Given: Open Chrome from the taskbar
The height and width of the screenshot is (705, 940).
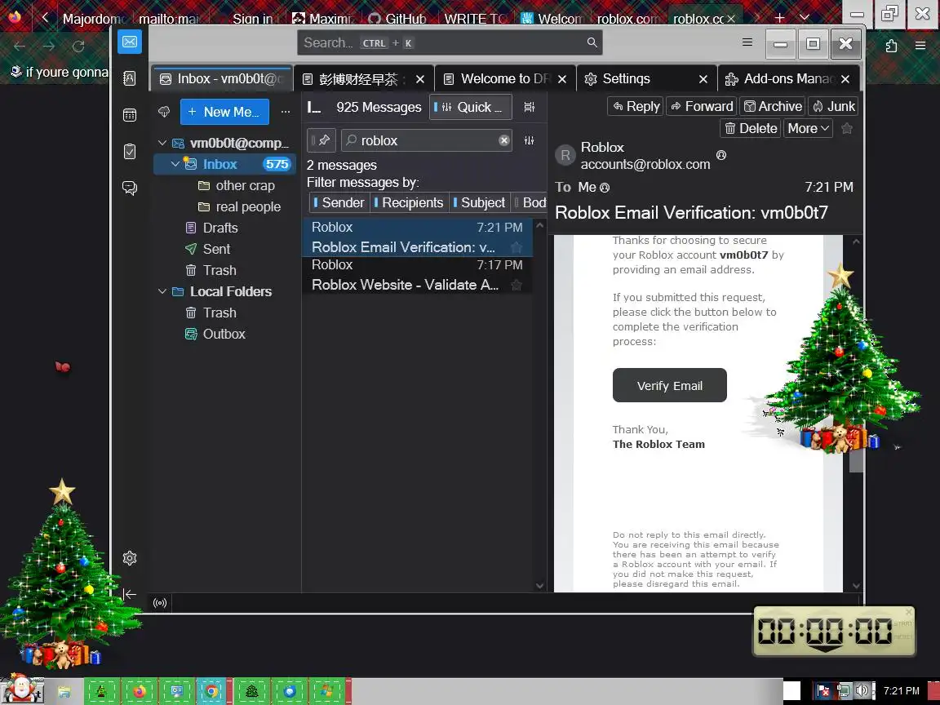Looking at the screenshot, I should pos(211,692).
